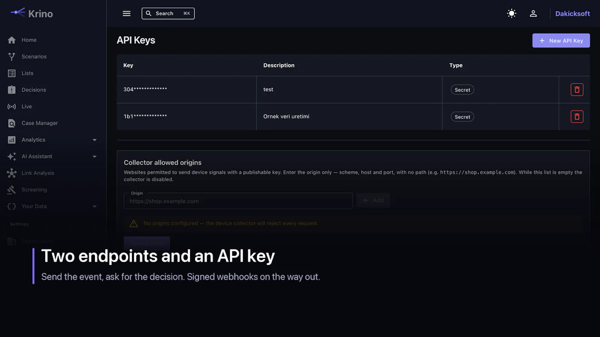Click the Dakicksoft organization link

point(572,13)
